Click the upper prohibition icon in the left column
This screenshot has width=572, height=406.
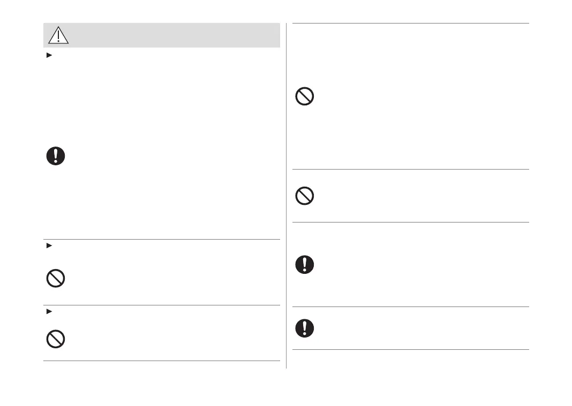click(x=55, y=279)
